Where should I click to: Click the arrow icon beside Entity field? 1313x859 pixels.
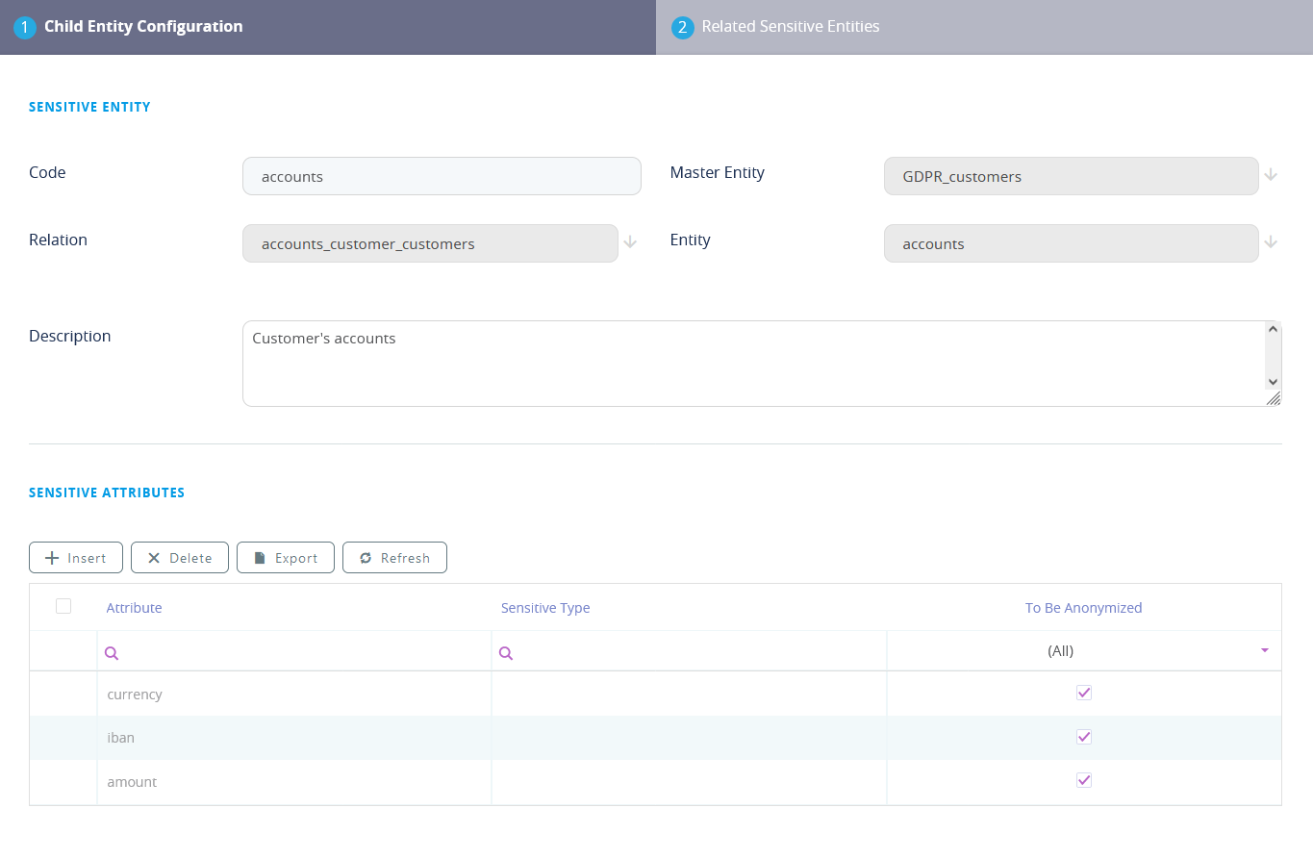pyautogui.click(x=1271, y=242)
